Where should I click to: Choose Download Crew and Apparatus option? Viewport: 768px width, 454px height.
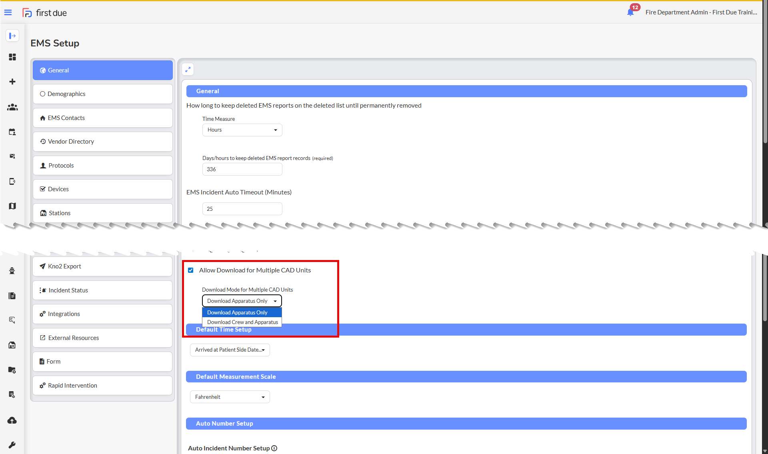(242, 322)
